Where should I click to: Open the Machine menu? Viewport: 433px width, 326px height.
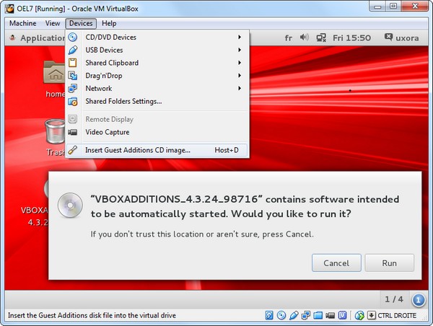click(23, 23)
